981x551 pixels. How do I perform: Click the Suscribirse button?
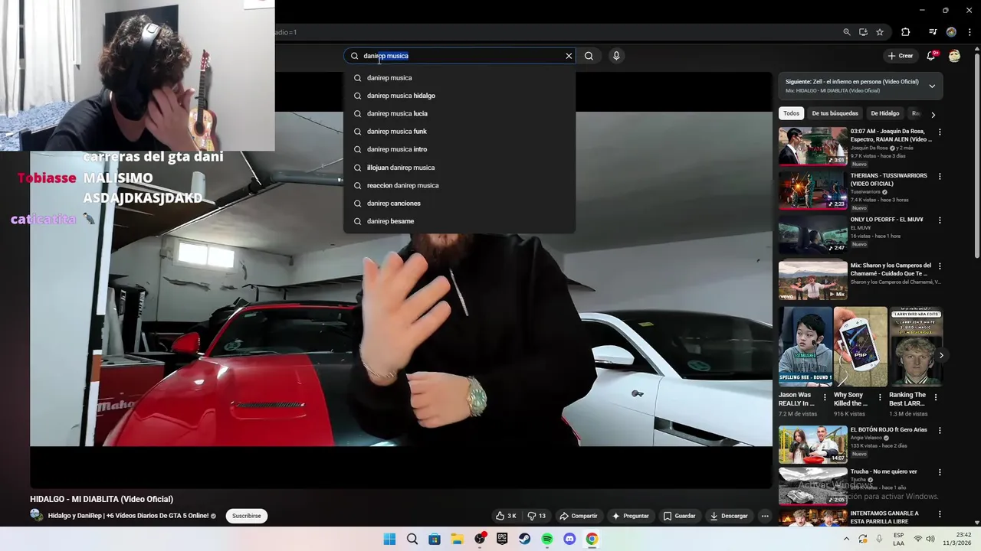pyautogui.click(x=247, y=516)
